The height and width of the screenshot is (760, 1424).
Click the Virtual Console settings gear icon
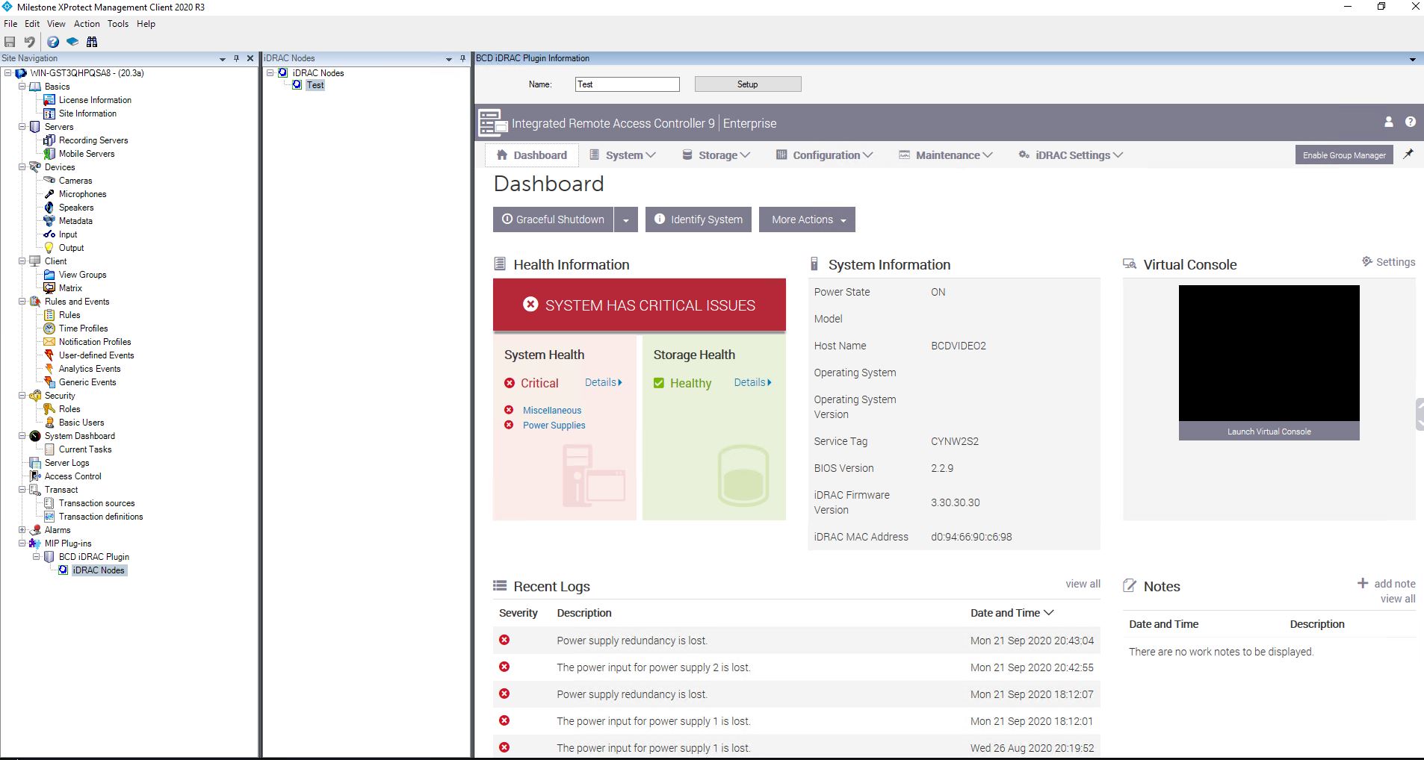pyautogui.click(x=1367, y=262)
